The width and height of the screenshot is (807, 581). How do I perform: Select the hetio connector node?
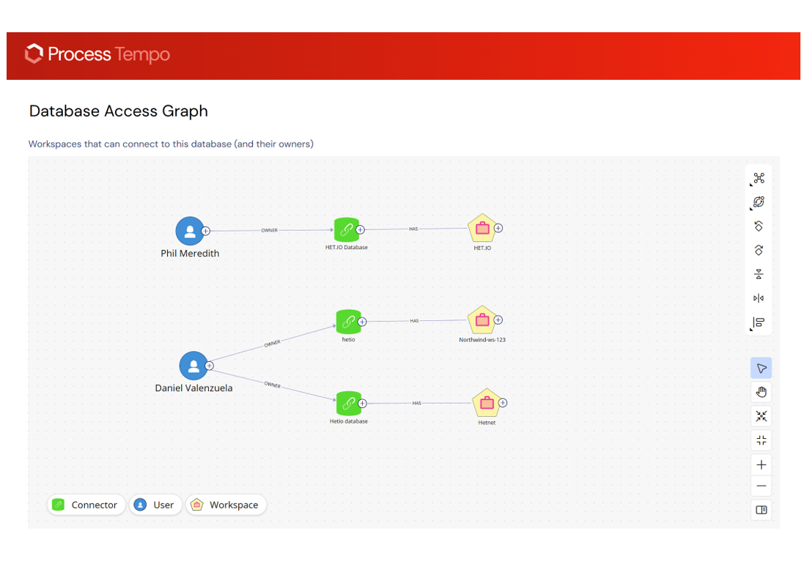pos(348,322)
